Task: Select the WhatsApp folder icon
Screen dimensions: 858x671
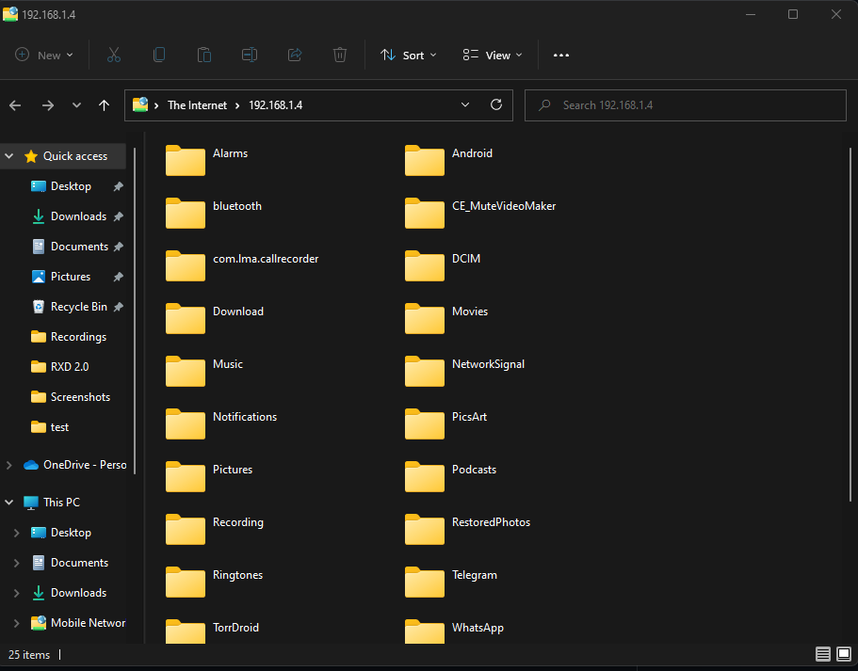Action: (x=425, y=631)
